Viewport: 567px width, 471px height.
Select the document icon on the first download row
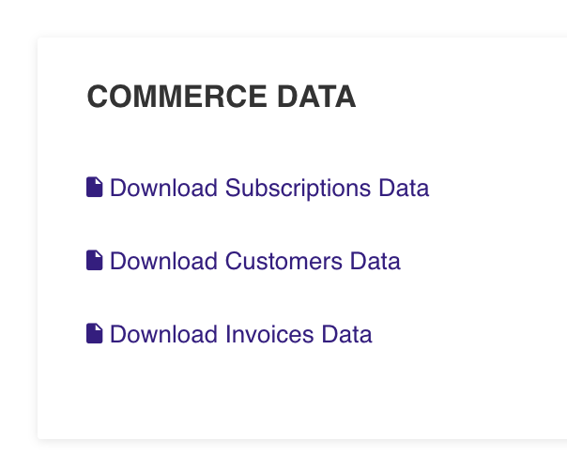[x=95, y=187]
